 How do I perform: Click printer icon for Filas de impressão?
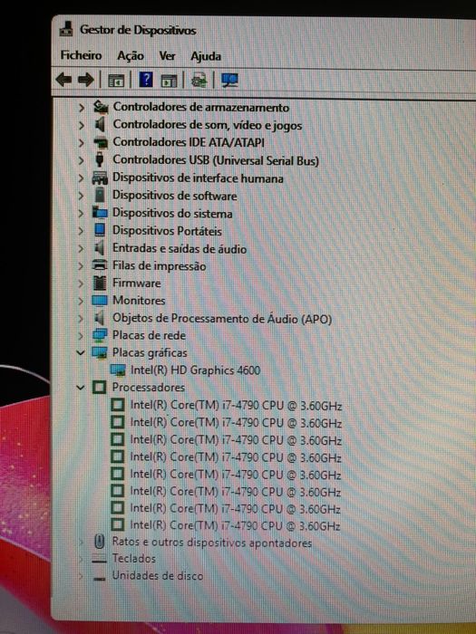[x=100, y=265]
